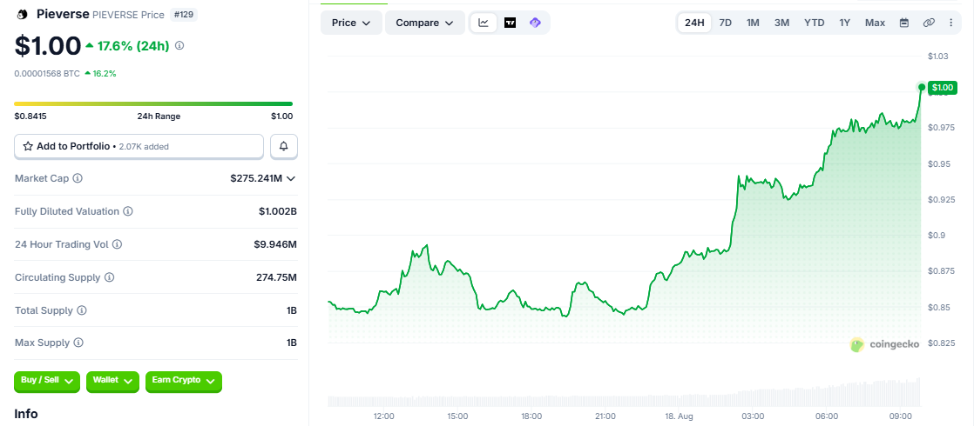Click the Add to Portfolio button
974x426 pixels.
point(139,146)
